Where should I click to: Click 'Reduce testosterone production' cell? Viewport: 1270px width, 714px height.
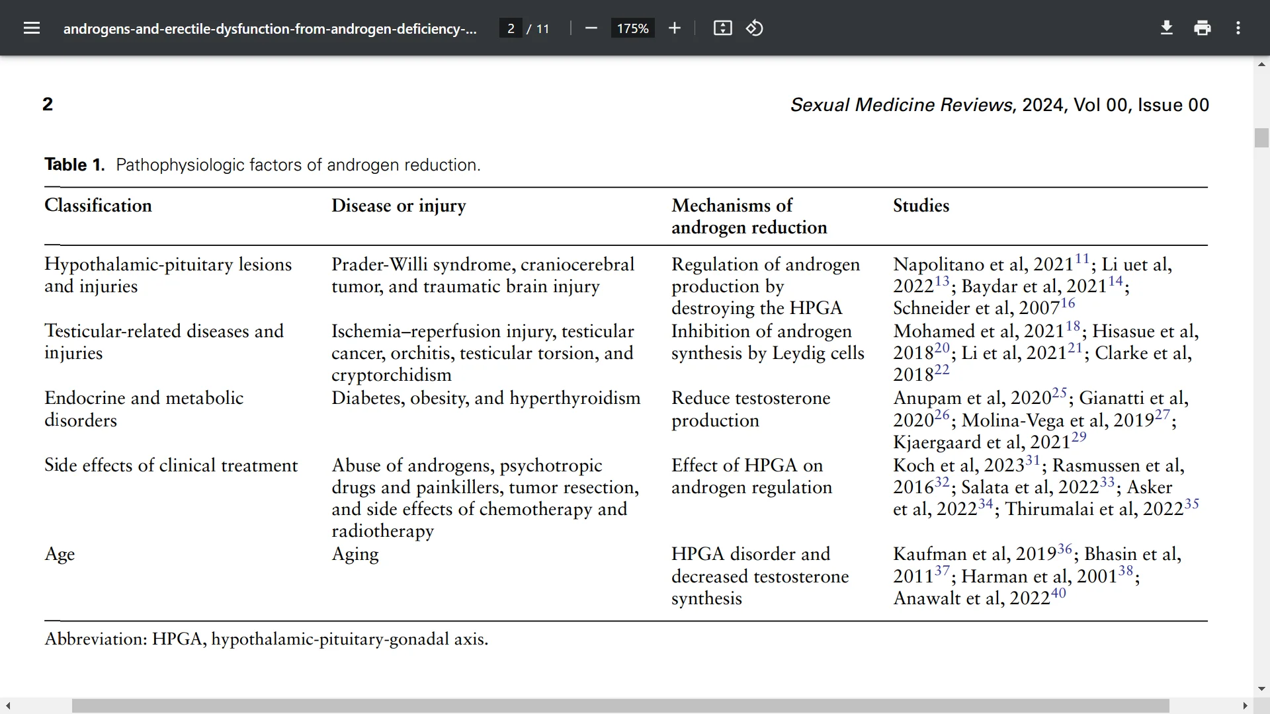click(x=751, y=409)
